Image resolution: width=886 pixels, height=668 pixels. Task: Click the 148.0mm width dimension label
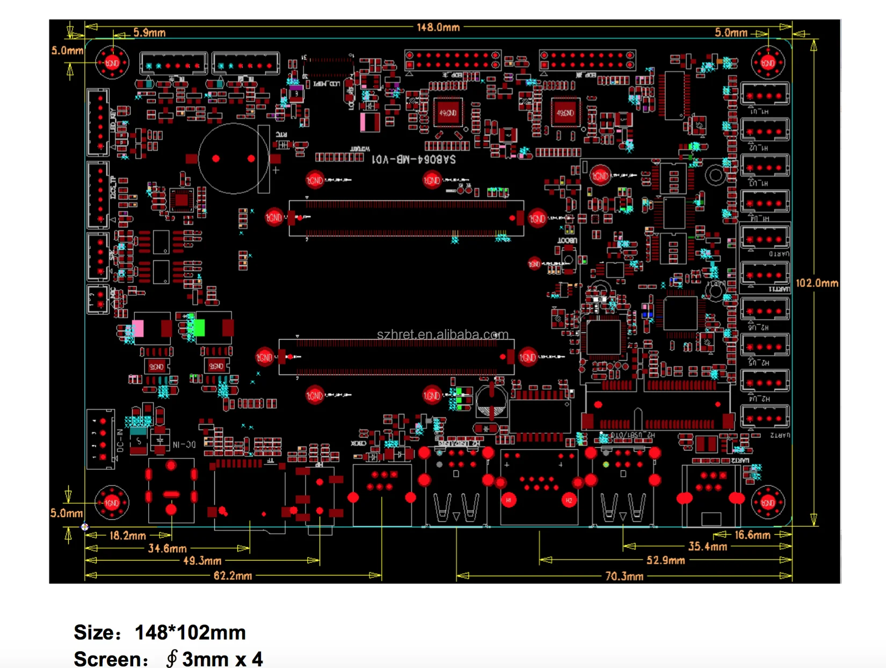pyautogui.click(x=438, y=27)
